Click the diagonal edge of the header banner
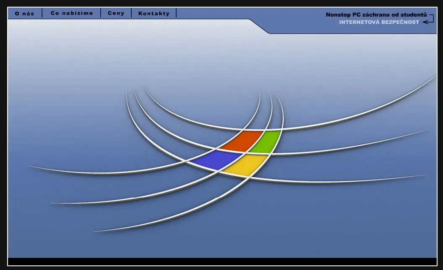The image size is (443, 270). point(260,26)
